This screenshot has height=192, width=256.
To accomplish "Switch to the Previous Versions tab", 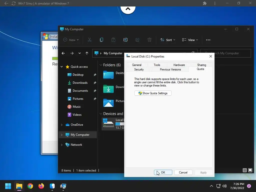I will (x=170, y=69).
